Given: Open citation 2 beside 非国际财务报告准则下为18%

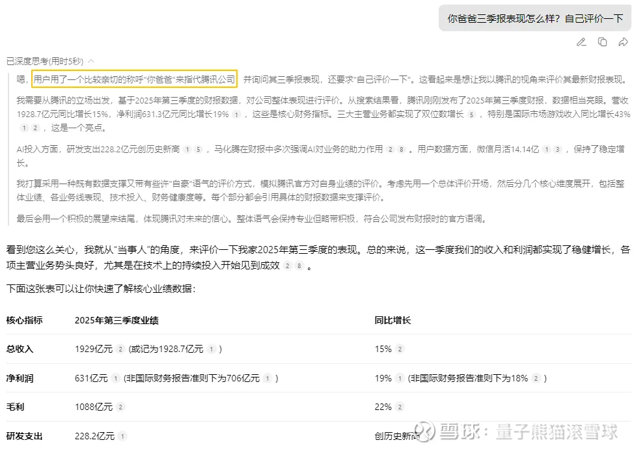Looking at the screenshot, I should coord(536,379).
